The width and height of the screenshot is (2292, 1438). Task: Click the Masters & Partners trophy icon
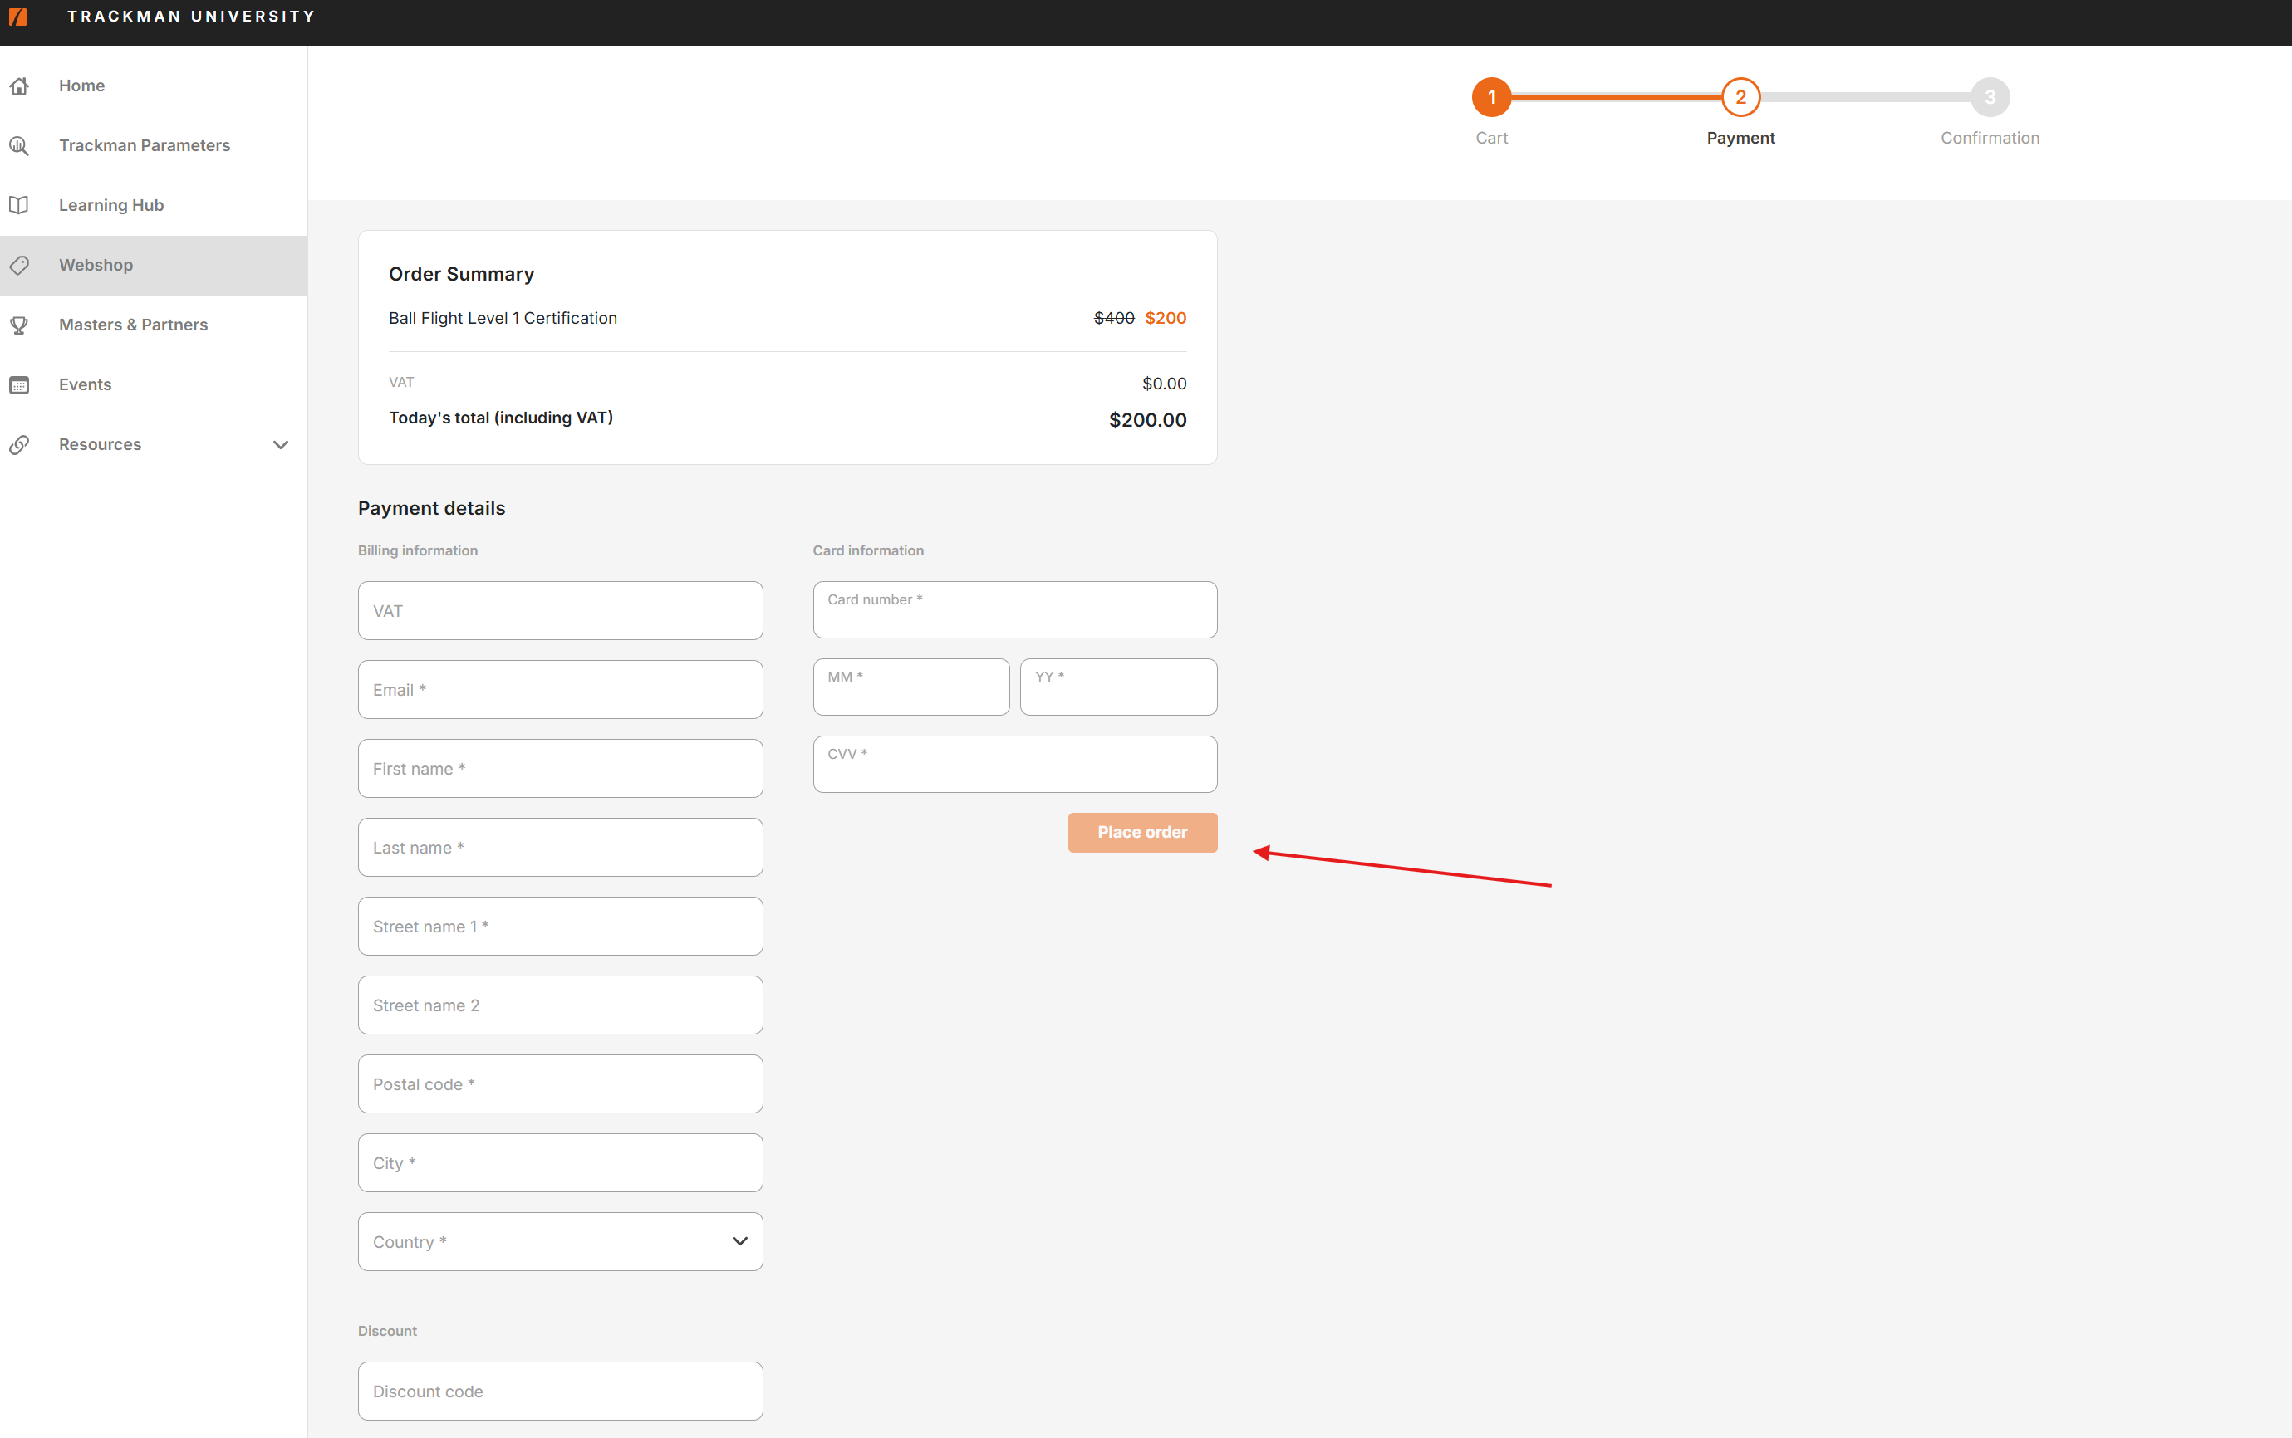pos(19,325)
